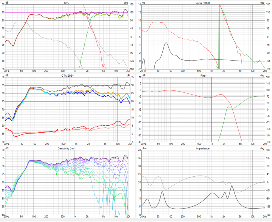
Task: Click the GD & Phase chart title
Action: click(203, 3)
